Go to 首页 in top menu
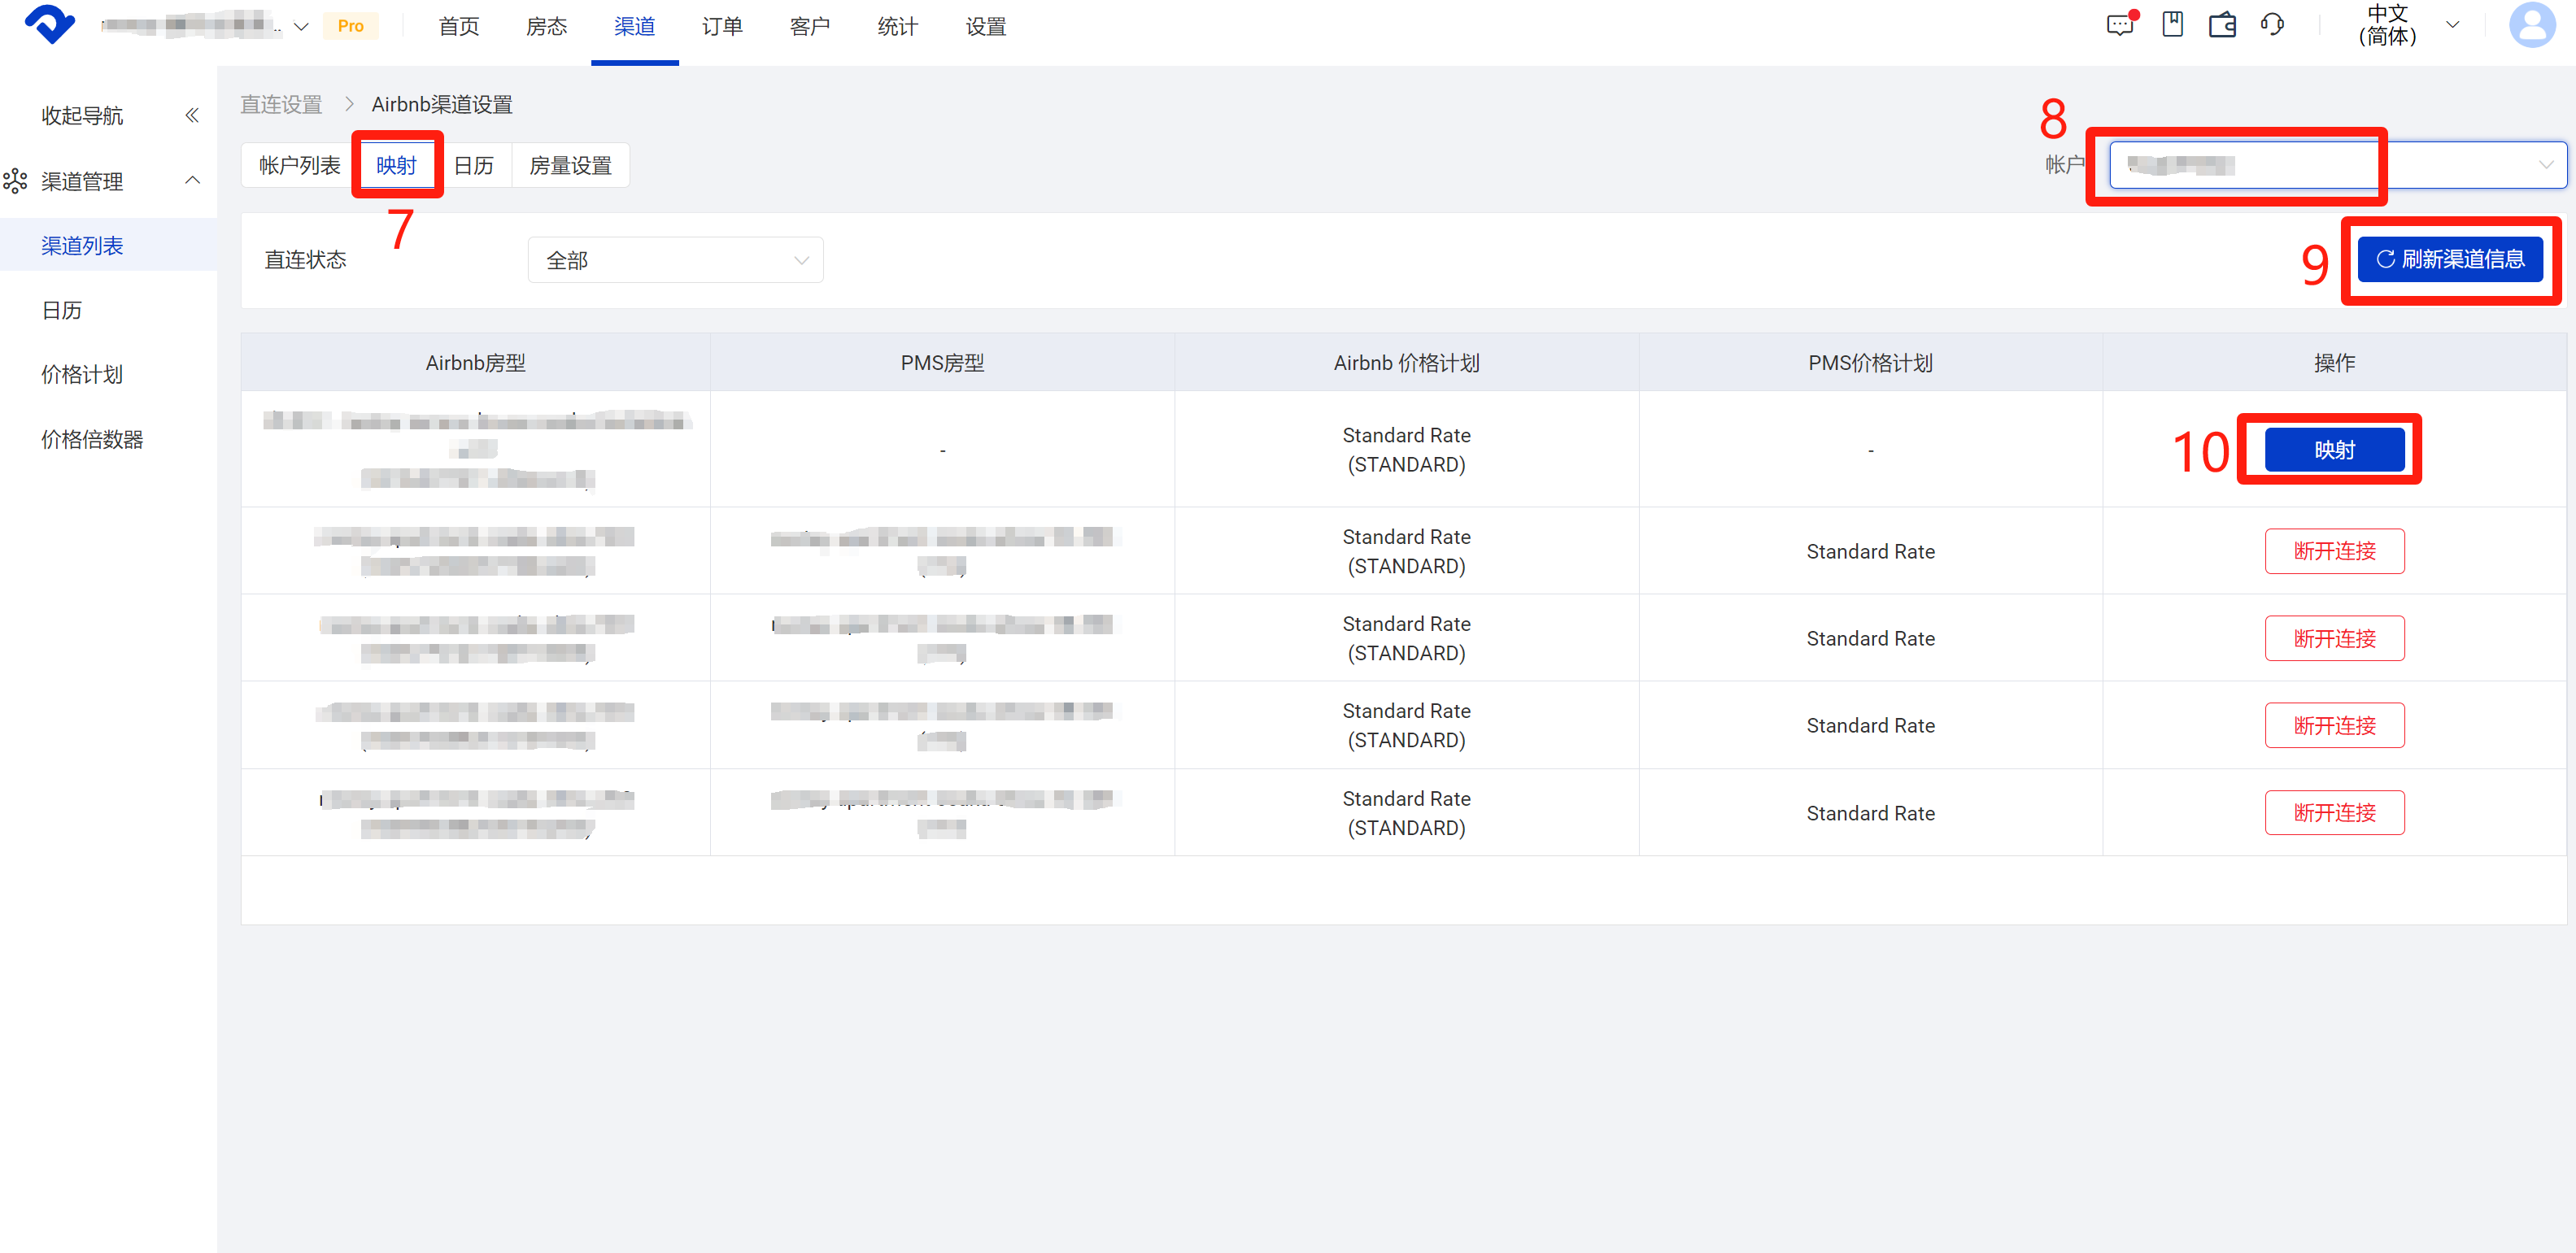The width and height of the screenshot is (2576, 1253). [x=459, y=27]
